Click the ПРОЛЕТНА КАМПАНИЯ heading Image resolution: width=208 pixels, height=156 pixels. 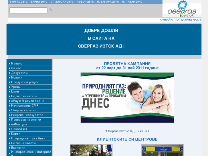click(127, 64)
